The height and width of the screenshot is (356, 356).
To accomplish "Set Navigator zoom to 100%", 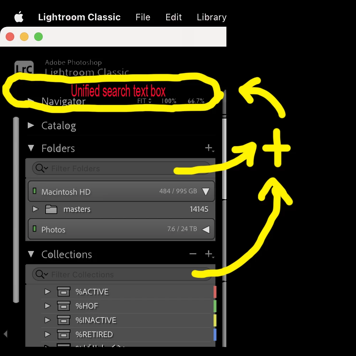I will click(169, 101).
